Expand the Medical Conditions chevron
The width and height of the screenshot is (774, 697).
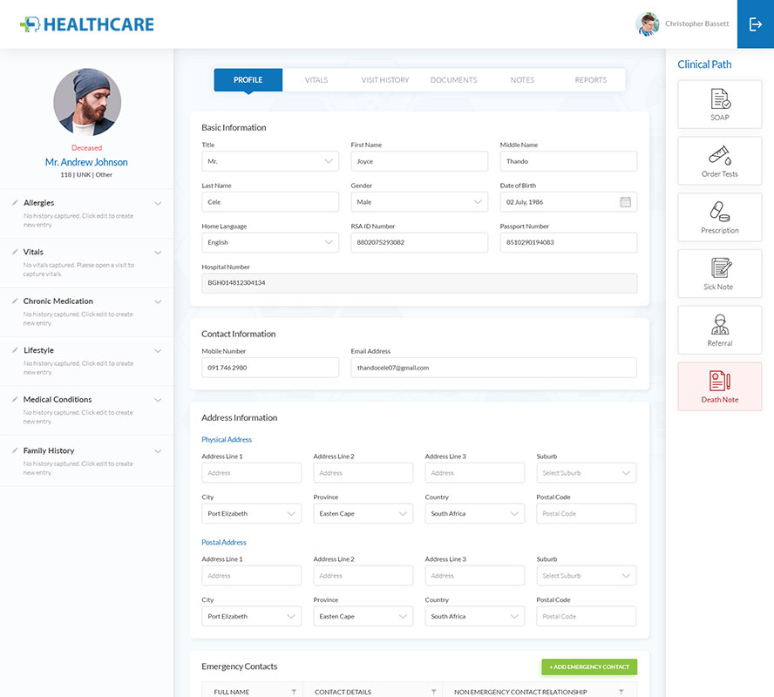(158, 400)
